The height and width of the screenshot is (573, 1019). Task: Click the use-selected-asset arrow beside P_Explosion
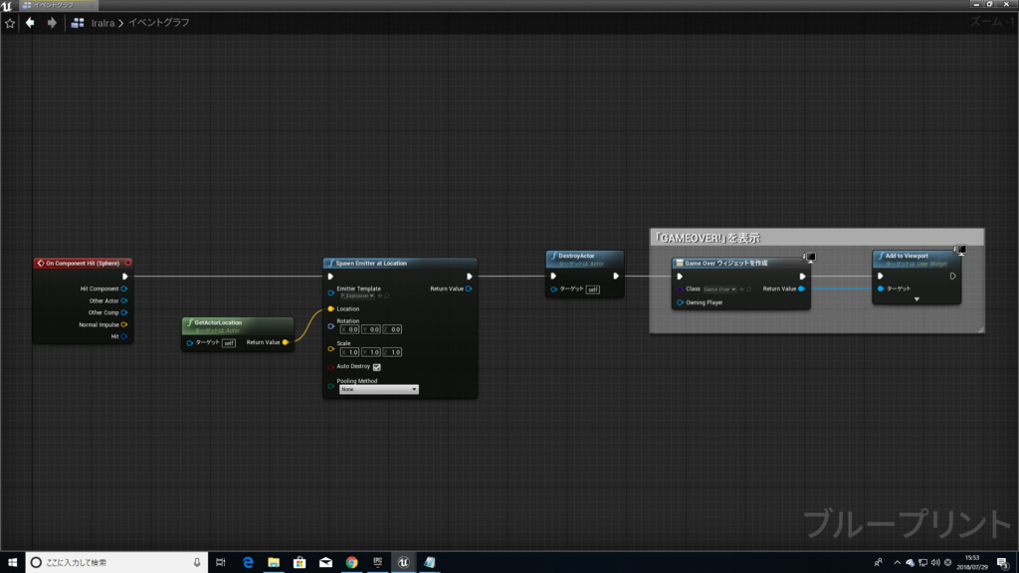click(x=380, y=295)
